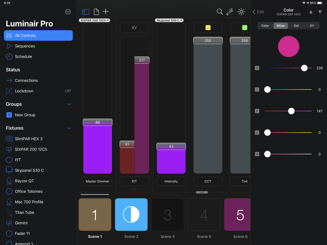Select the P/T fixture in sidebar
The height and width of the screenshot is (245, 327).
[x=39, y=160]
